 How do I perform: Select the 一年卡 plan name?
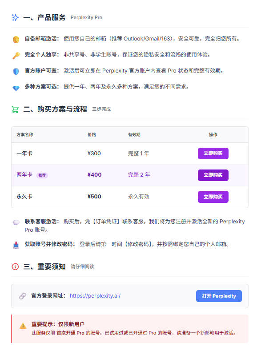coord(24,153)
